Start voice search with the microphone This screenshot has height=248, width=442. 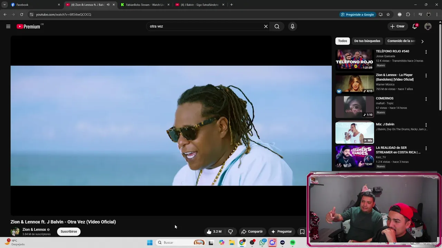point(292,27)
